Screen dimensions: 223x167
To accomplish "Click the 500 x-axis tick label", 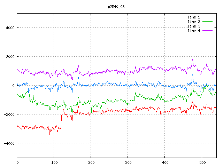I will click(202, 162).
